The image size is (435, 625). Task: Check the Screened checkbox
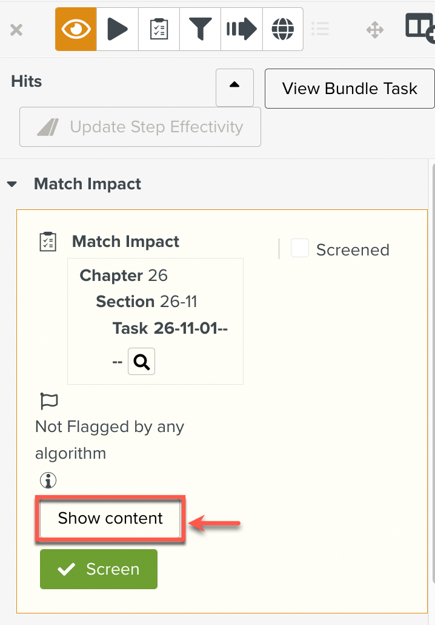300,248
